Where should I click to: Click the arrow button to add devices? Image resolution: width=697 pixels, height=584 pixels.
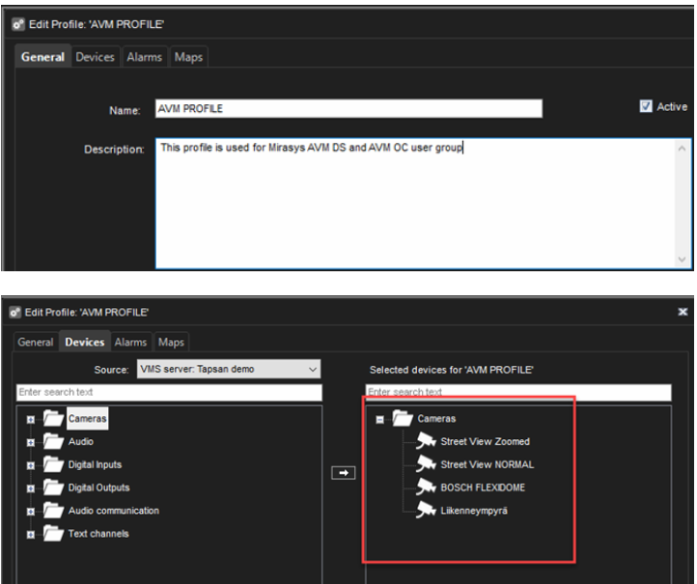[344, 473]
